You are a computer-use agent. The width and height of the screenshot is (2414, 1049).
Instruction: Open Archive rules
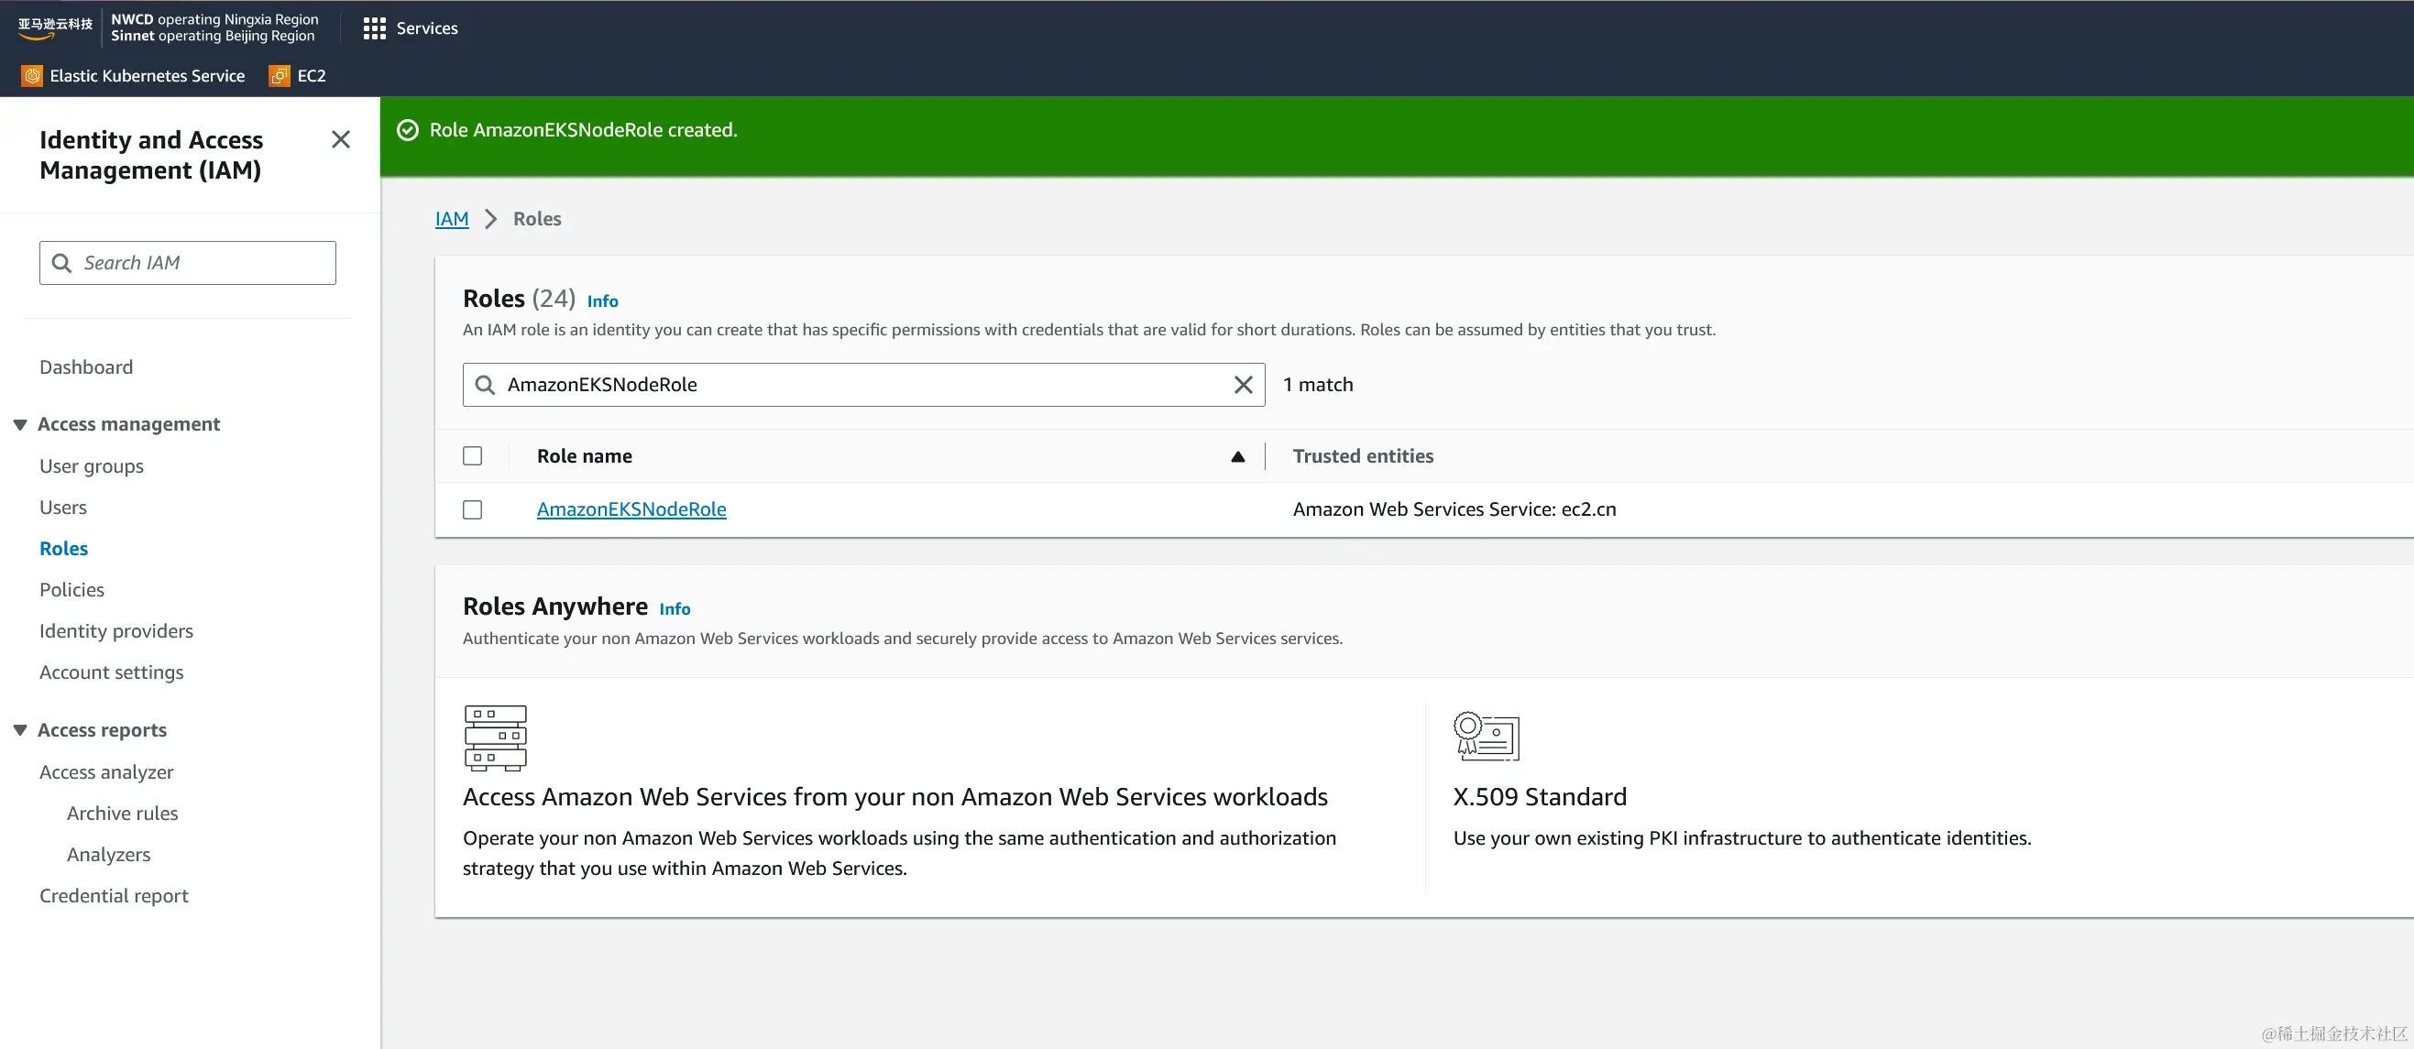pyautogui.click(x=123, y=814)
